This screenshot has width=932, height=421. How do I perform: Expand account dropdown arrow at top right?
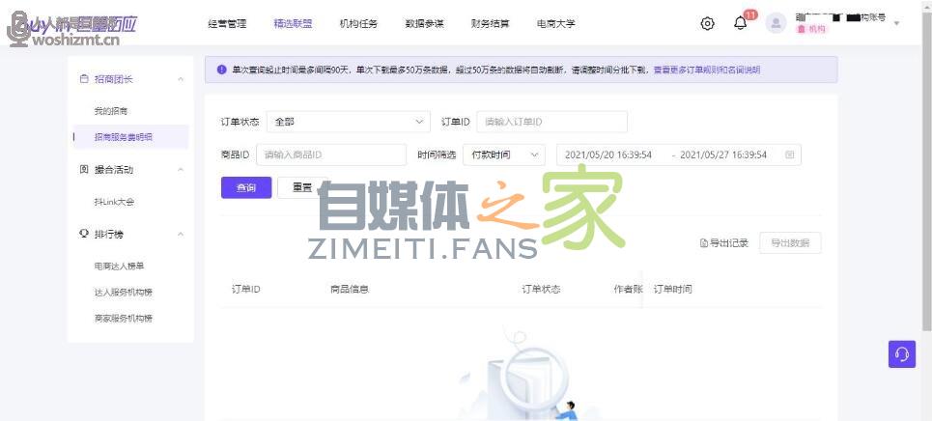coord(896,23)
